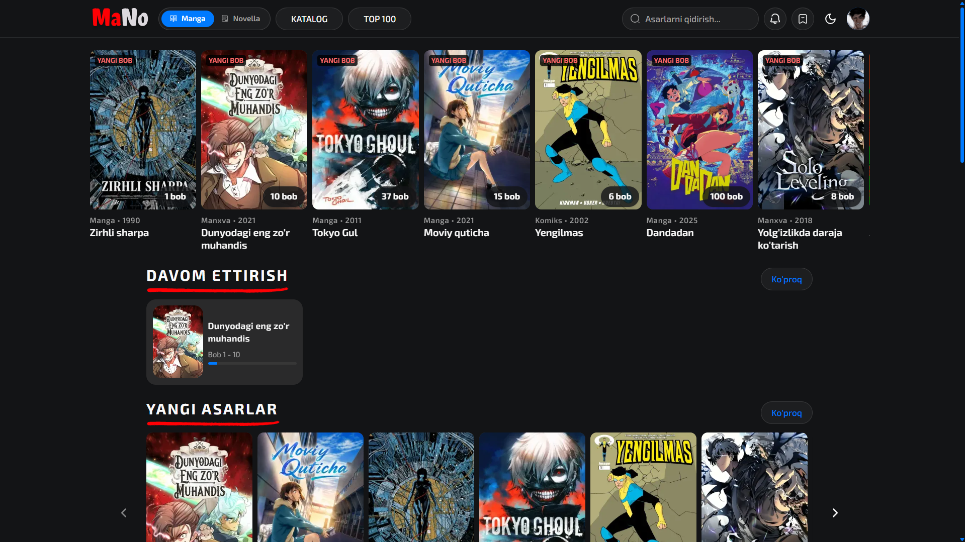This screenshot has width=965, height=542.
Task: Click the 100 bob chapter badge
Action: tap(726, 197)
